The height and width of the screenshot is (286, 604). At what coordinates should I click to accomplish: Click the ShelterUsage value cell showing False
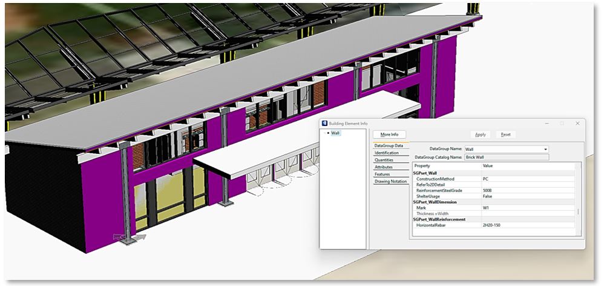click(527, 196)
